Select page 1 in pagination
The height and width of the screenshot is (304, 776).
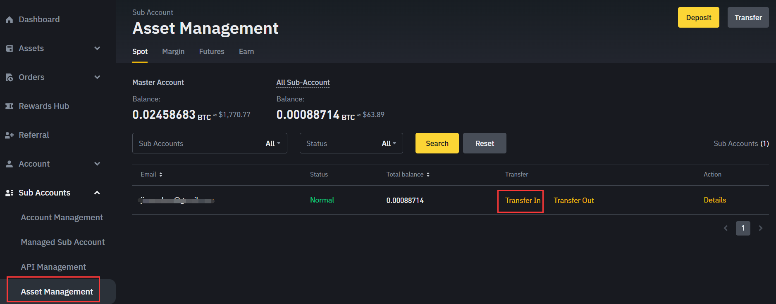pyautogui.click(x=743, y=228)
